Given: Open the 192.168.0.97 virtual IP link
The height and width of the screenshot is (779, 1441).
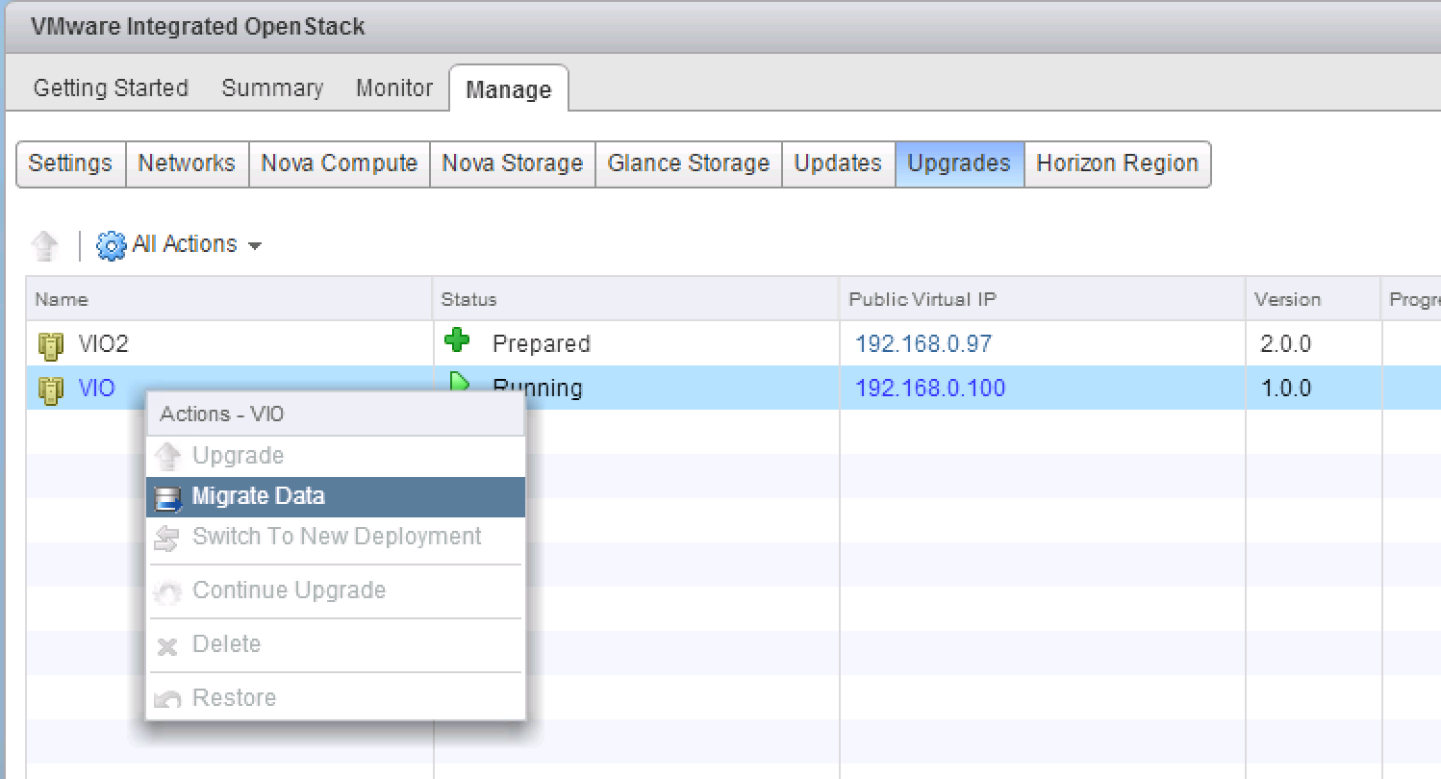Looking at the screenshot, I should (x=923, y=344).
